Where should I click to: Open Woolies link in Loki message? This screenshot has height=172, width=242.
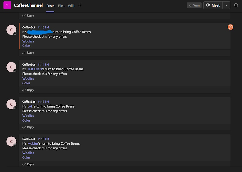(x=28, y=116)
